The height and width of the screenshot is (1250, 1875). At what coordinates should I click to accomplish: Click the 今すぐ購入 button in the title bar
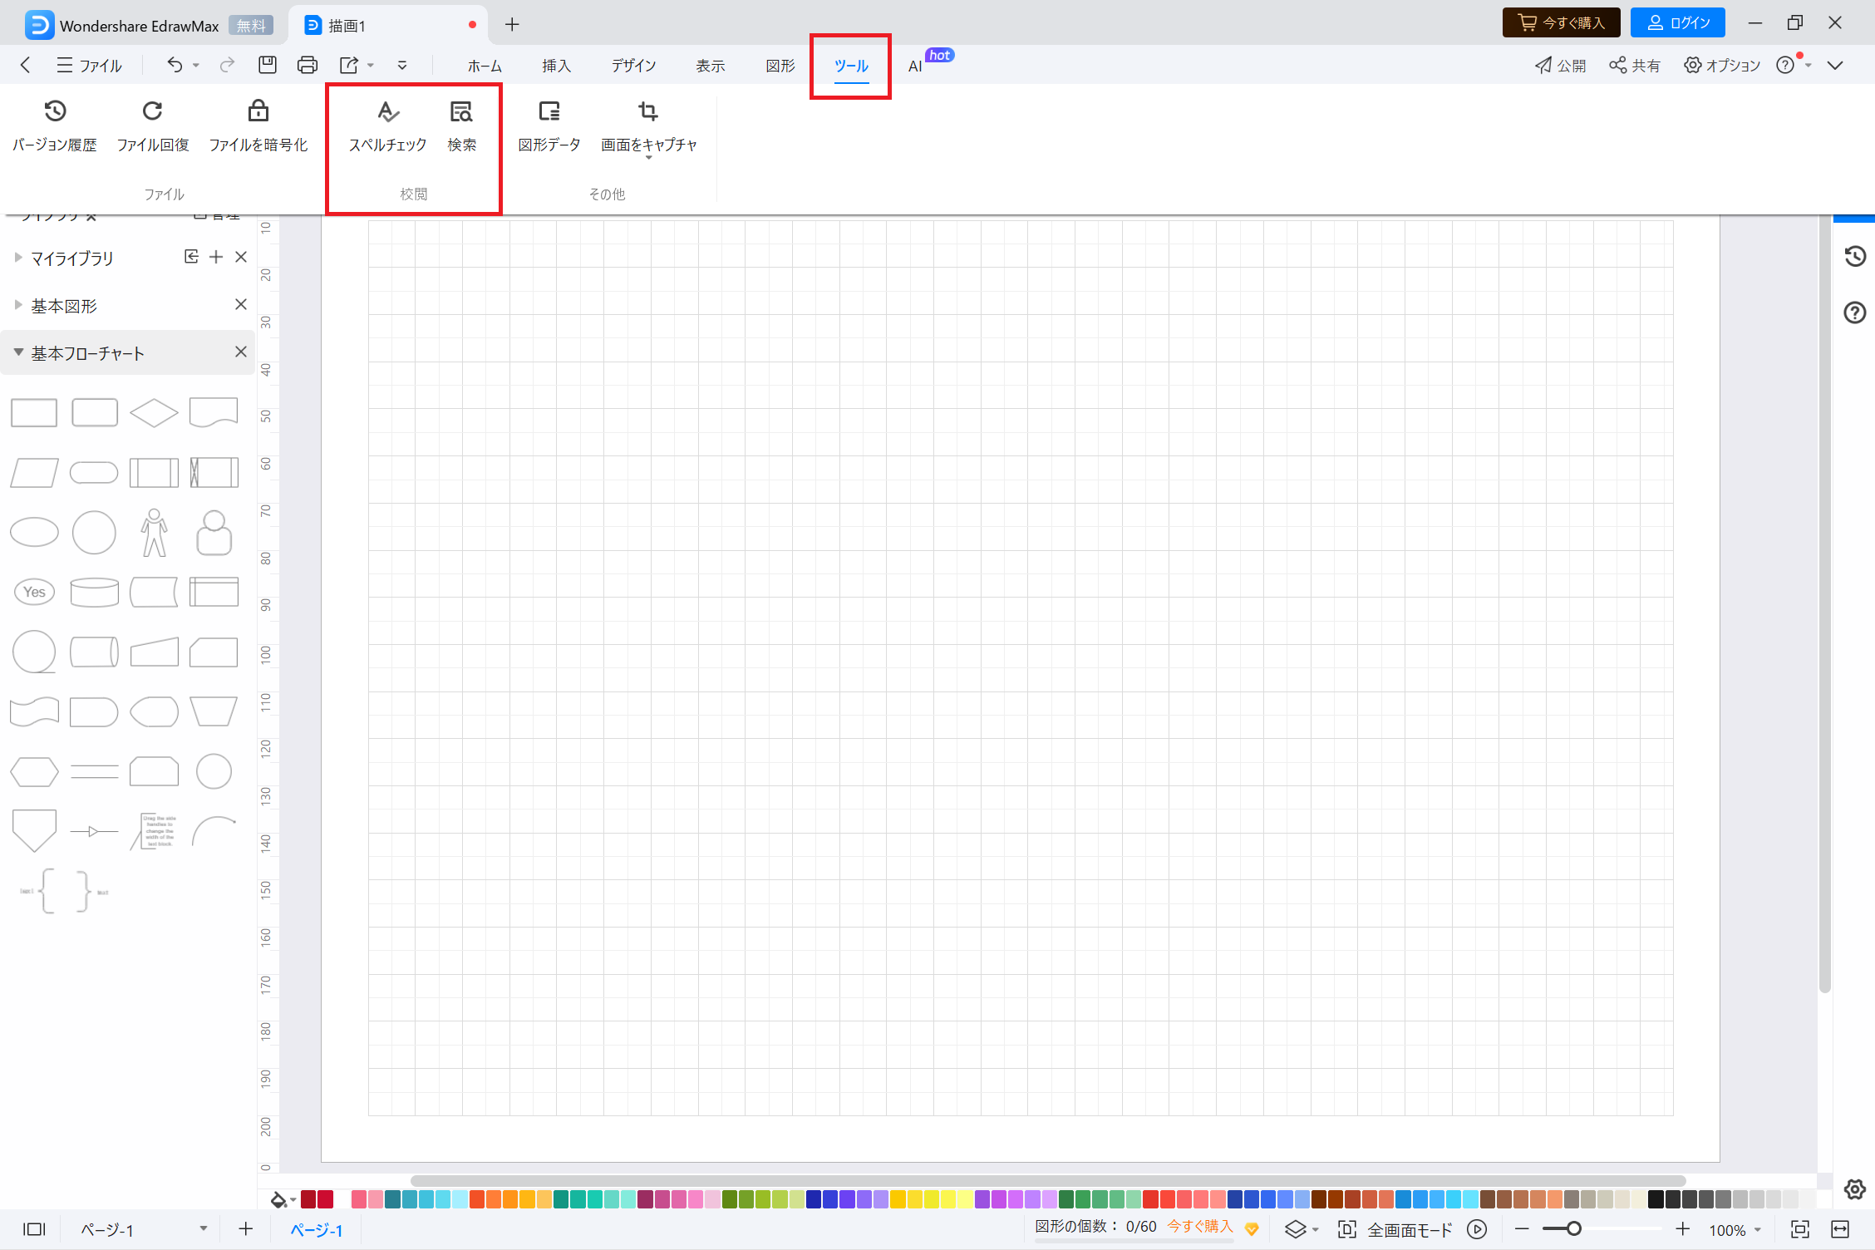1560,23
